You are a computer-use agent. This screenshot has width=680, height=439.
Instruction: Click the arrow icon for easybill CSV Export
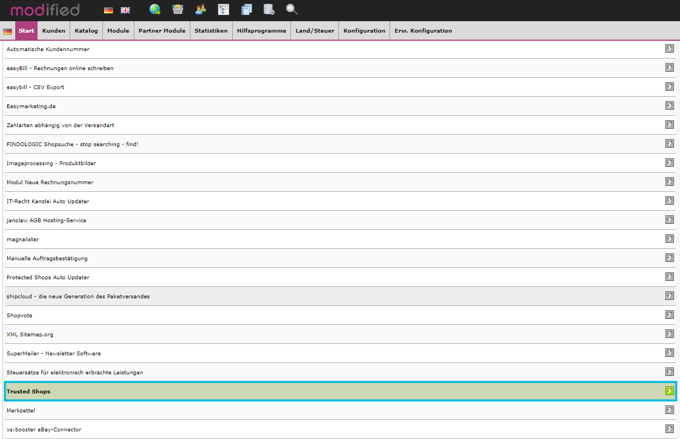tap(670, 86)
